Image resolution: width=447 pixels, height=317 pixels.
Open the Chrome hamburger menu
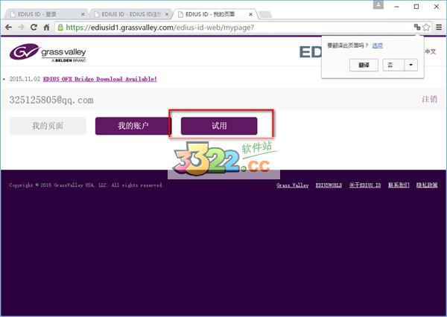pos(439,28)
